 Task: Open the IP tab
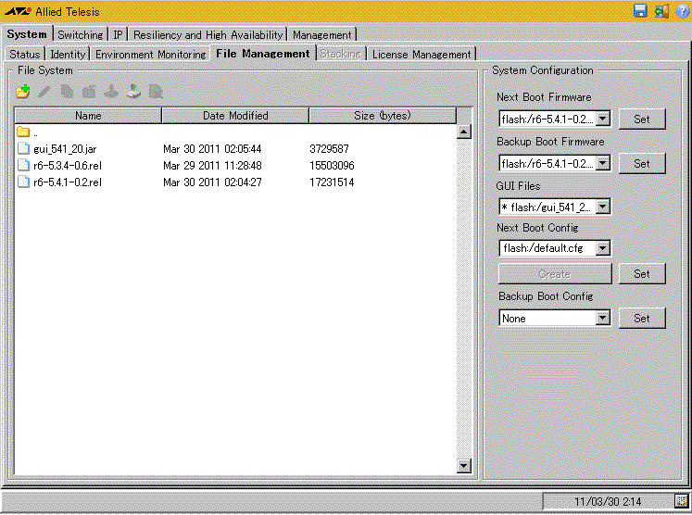click(x=118, y=34)
